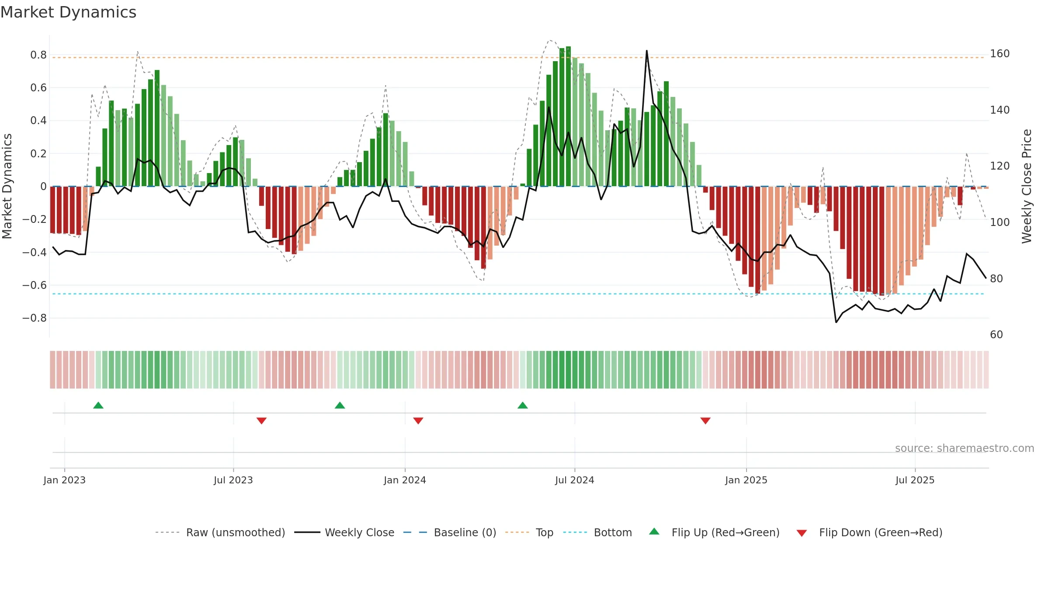Click the −0.6 left axis tick

(x=35, y=285)
